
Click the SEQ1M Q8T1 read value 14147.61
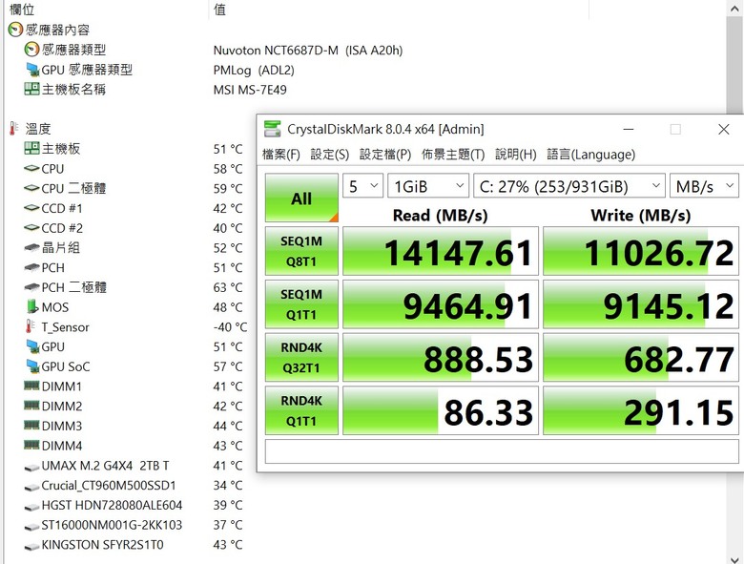click(441, 251)
